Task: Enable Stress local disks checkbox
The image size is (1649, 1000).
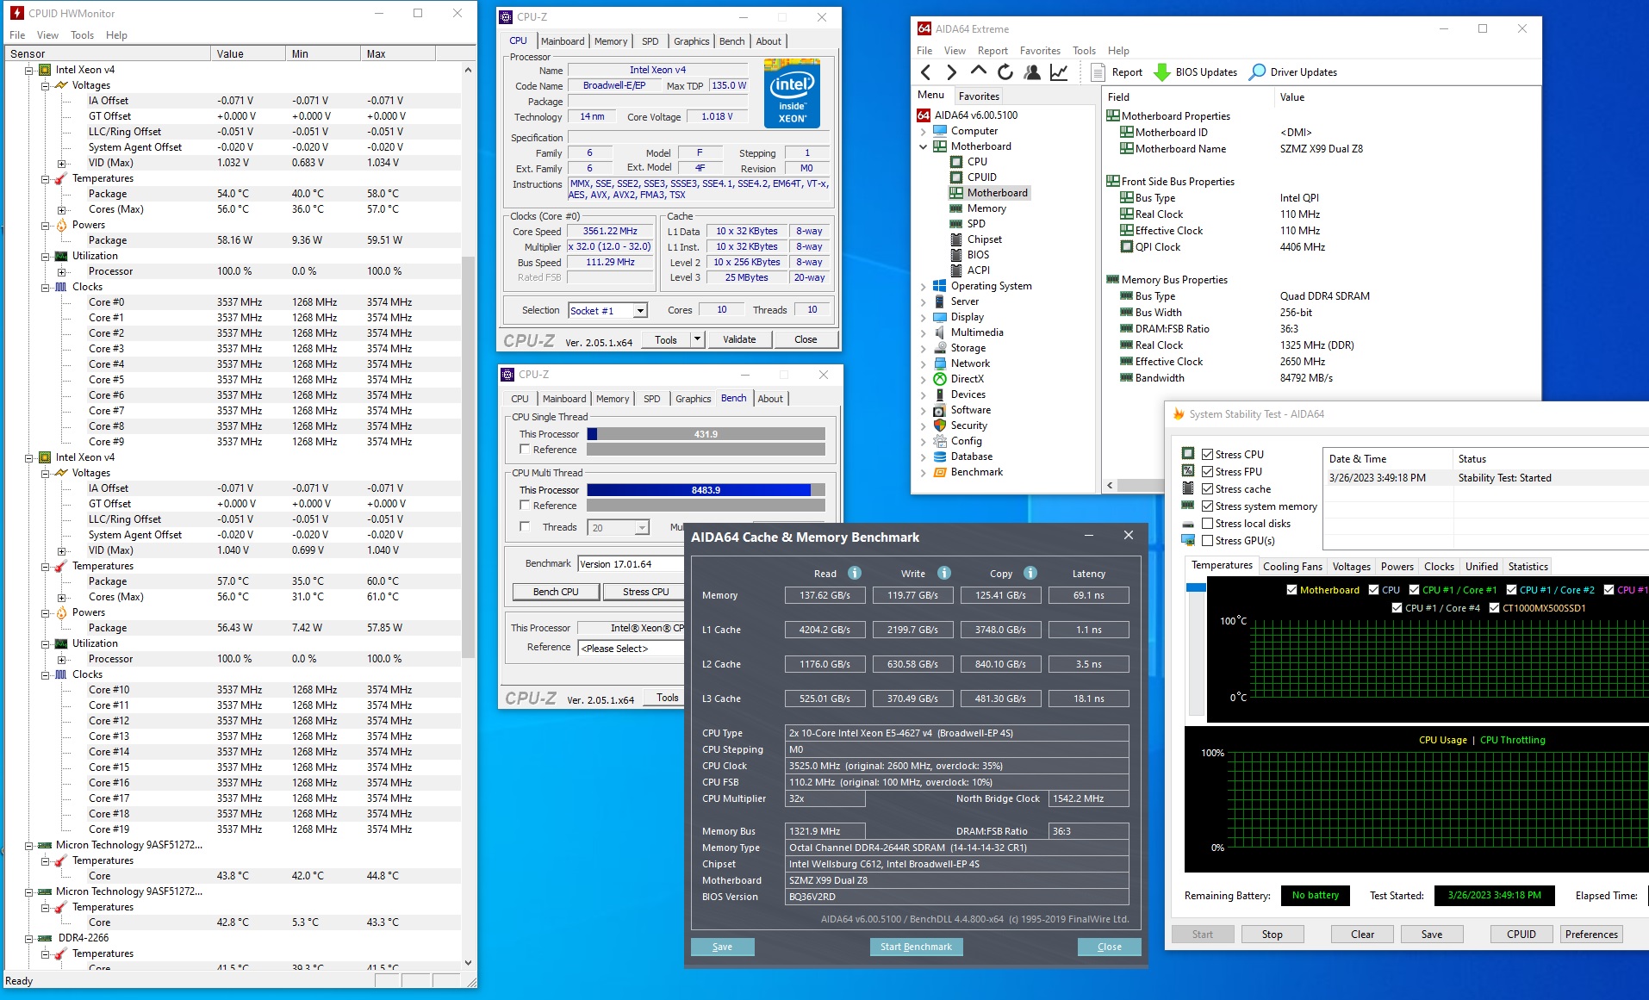Action: (x=1208, y=524)
